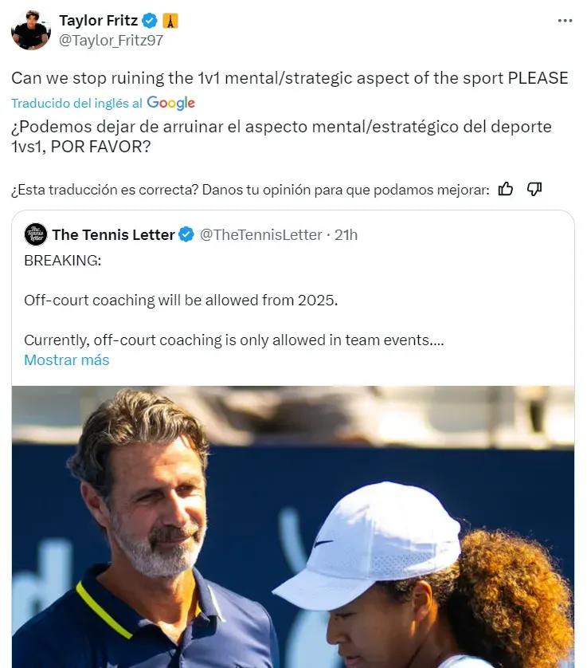
Task: Expand quoted tweet with Mostrar más
Action: (x=66, y=360)
